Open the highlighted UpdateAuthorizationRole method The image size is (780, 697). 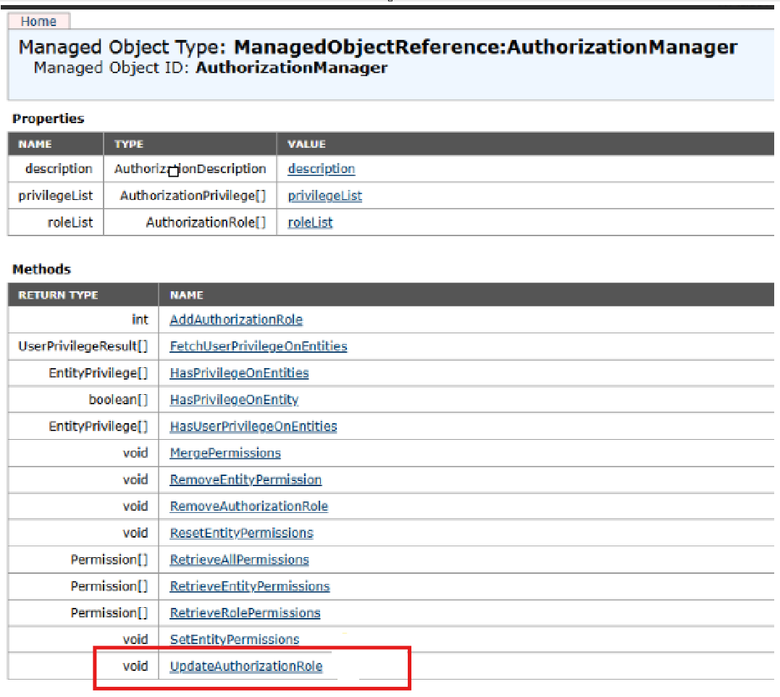tap(246, 667)
